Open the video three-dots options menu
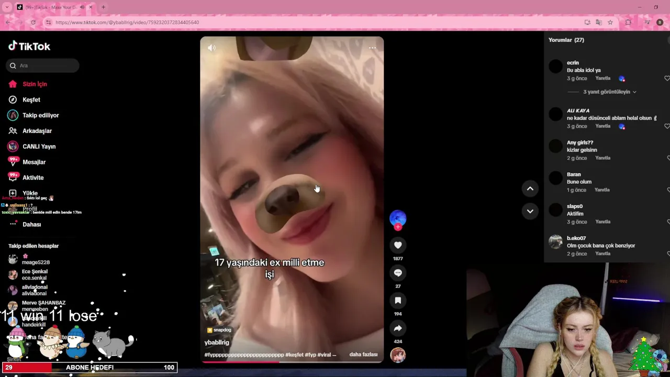 372,48
